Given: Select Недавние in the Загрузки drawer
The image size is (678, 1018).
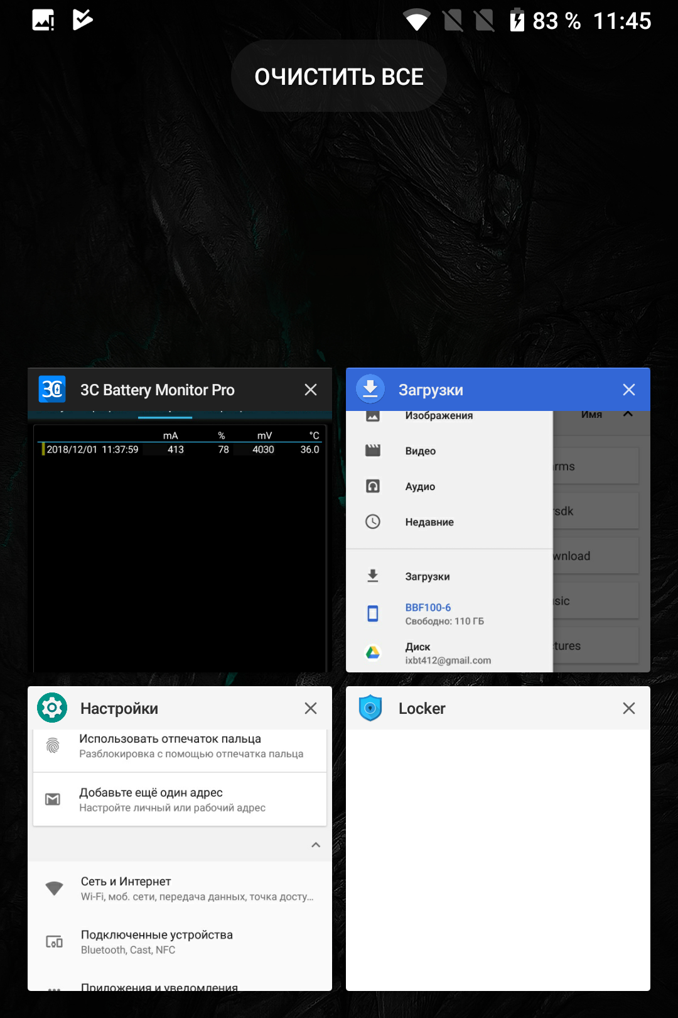Looking at the screenshot, I should [x=449, y=522].
